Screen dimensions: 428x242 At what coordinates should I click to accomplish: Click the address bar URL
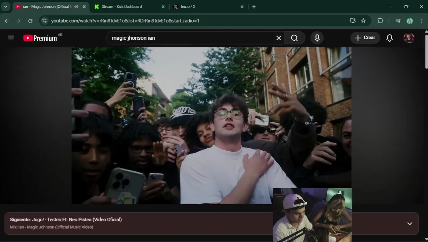[x=125, y=21]
